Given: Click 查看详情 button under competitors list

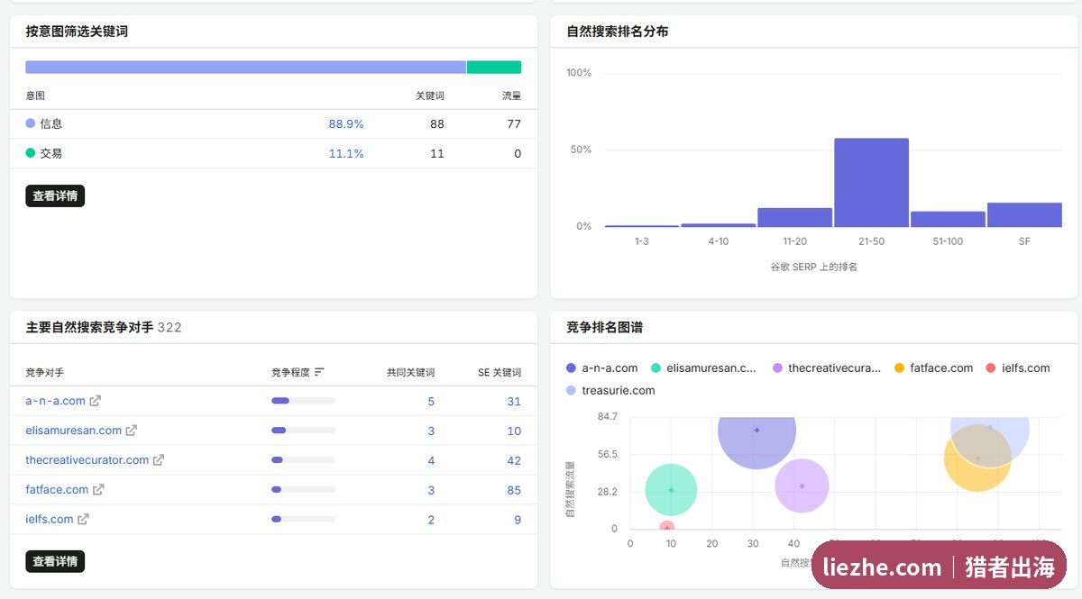Looking at the screenshot, I should (x=55, y=561).
